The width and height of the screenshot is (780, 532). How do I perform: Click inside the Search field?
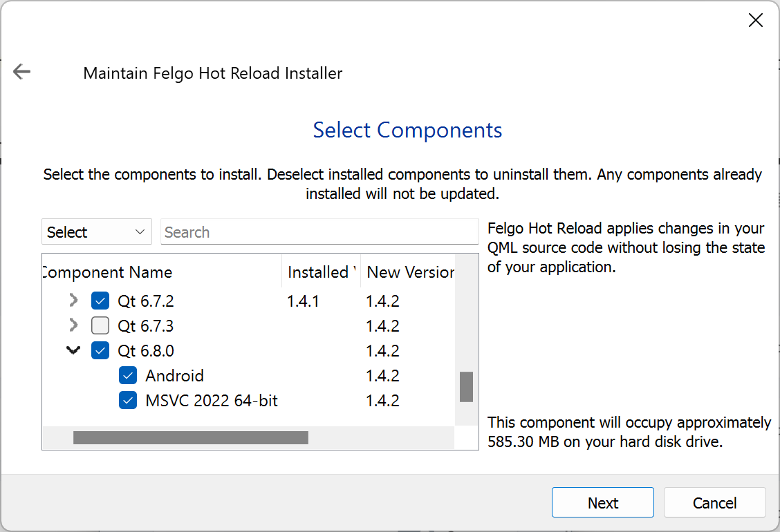(319, 232)
